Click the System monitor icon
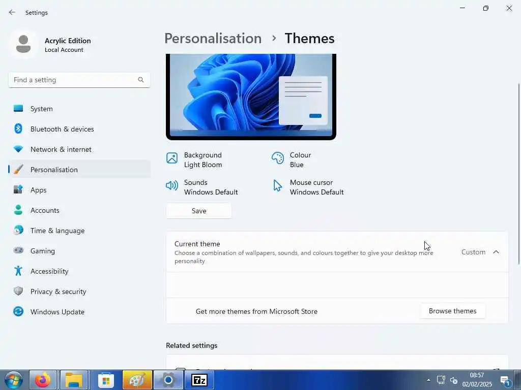The height and width of the screenshot is (390, 521). pos(18,109)
